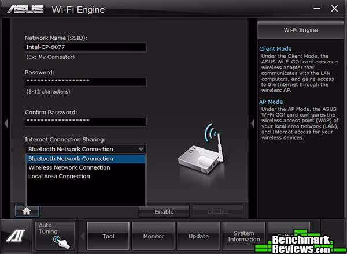Open the Auto Tuning panel
The image size is (347, 254).
(x=55, y=236)
